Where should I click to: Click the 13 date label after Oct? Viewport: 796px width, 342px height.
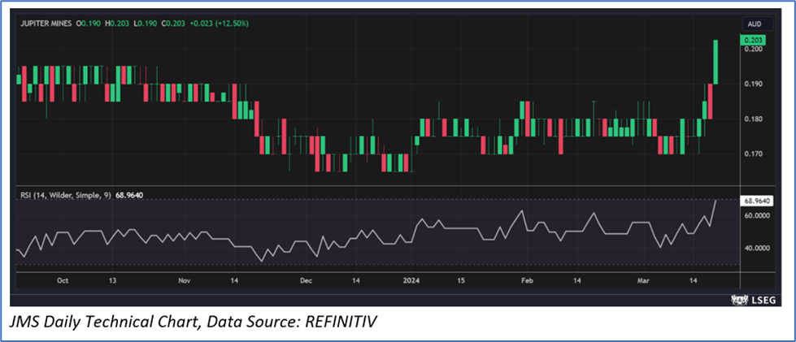pyautogui.click(x=113, y=280)
